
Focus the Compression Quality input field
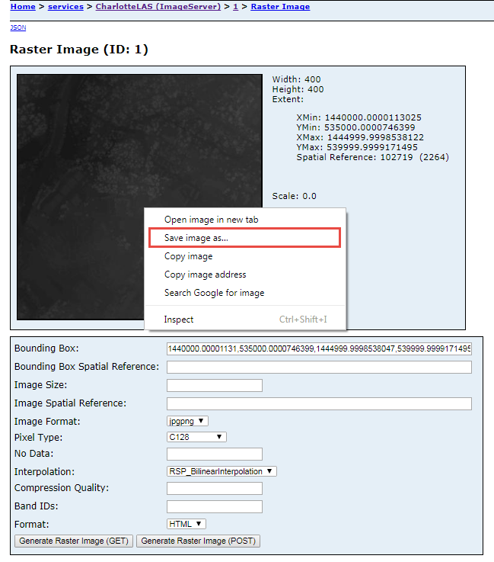click(214, 488)
